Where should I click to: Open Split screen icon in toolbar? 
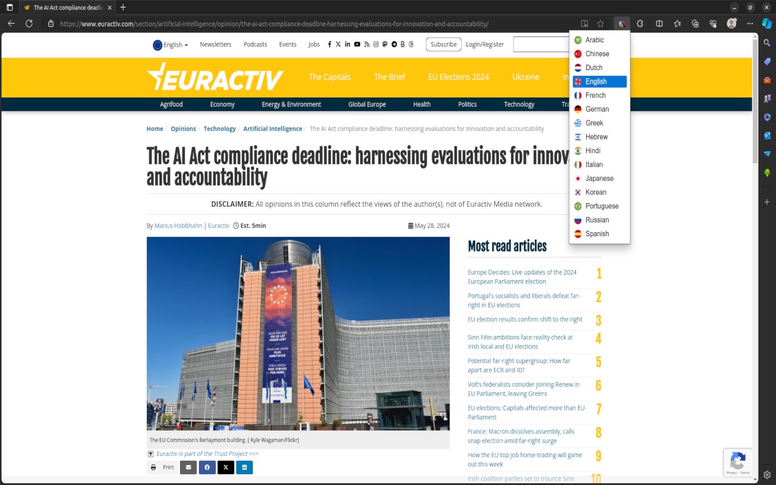pos(660,24)
